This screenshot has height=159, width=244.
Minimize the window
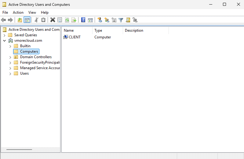click(x=211, y=4)
